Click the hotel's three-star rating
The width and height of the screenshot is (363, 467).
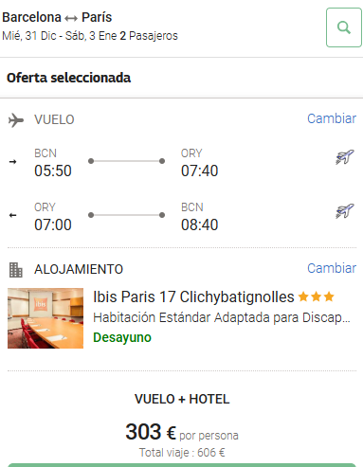point(317,296)
